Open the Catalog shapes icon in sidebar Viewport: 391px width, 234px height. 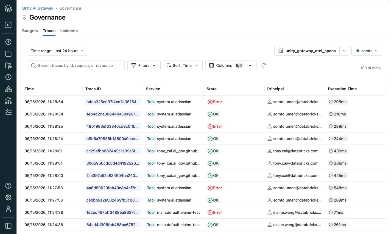8,89
